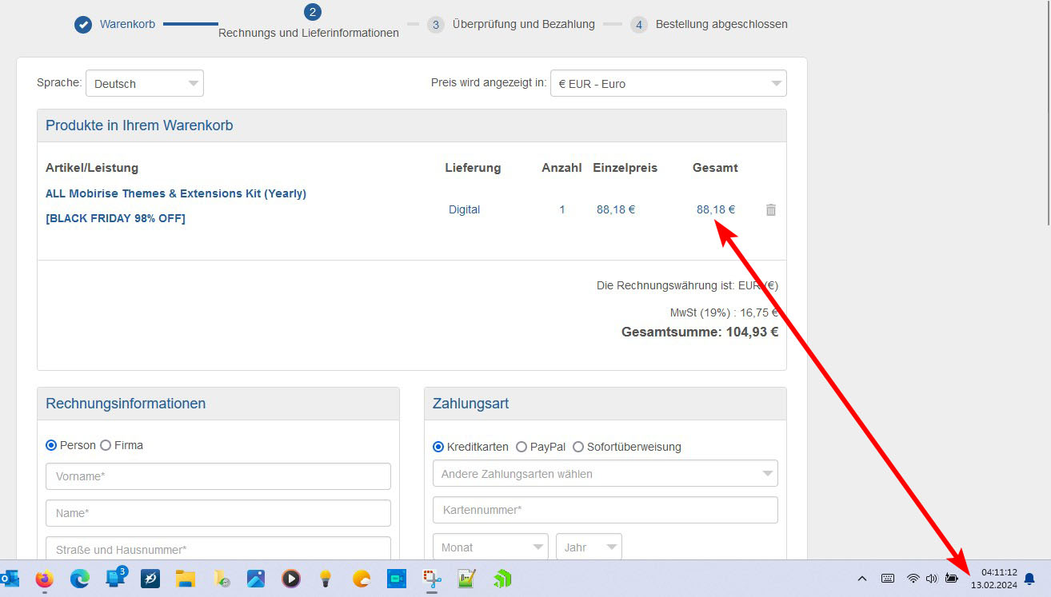Go to Überprüfung und Bezahlung step
Image resolution: width=1051 pixels, height=597 pixels.
[523, 24]
